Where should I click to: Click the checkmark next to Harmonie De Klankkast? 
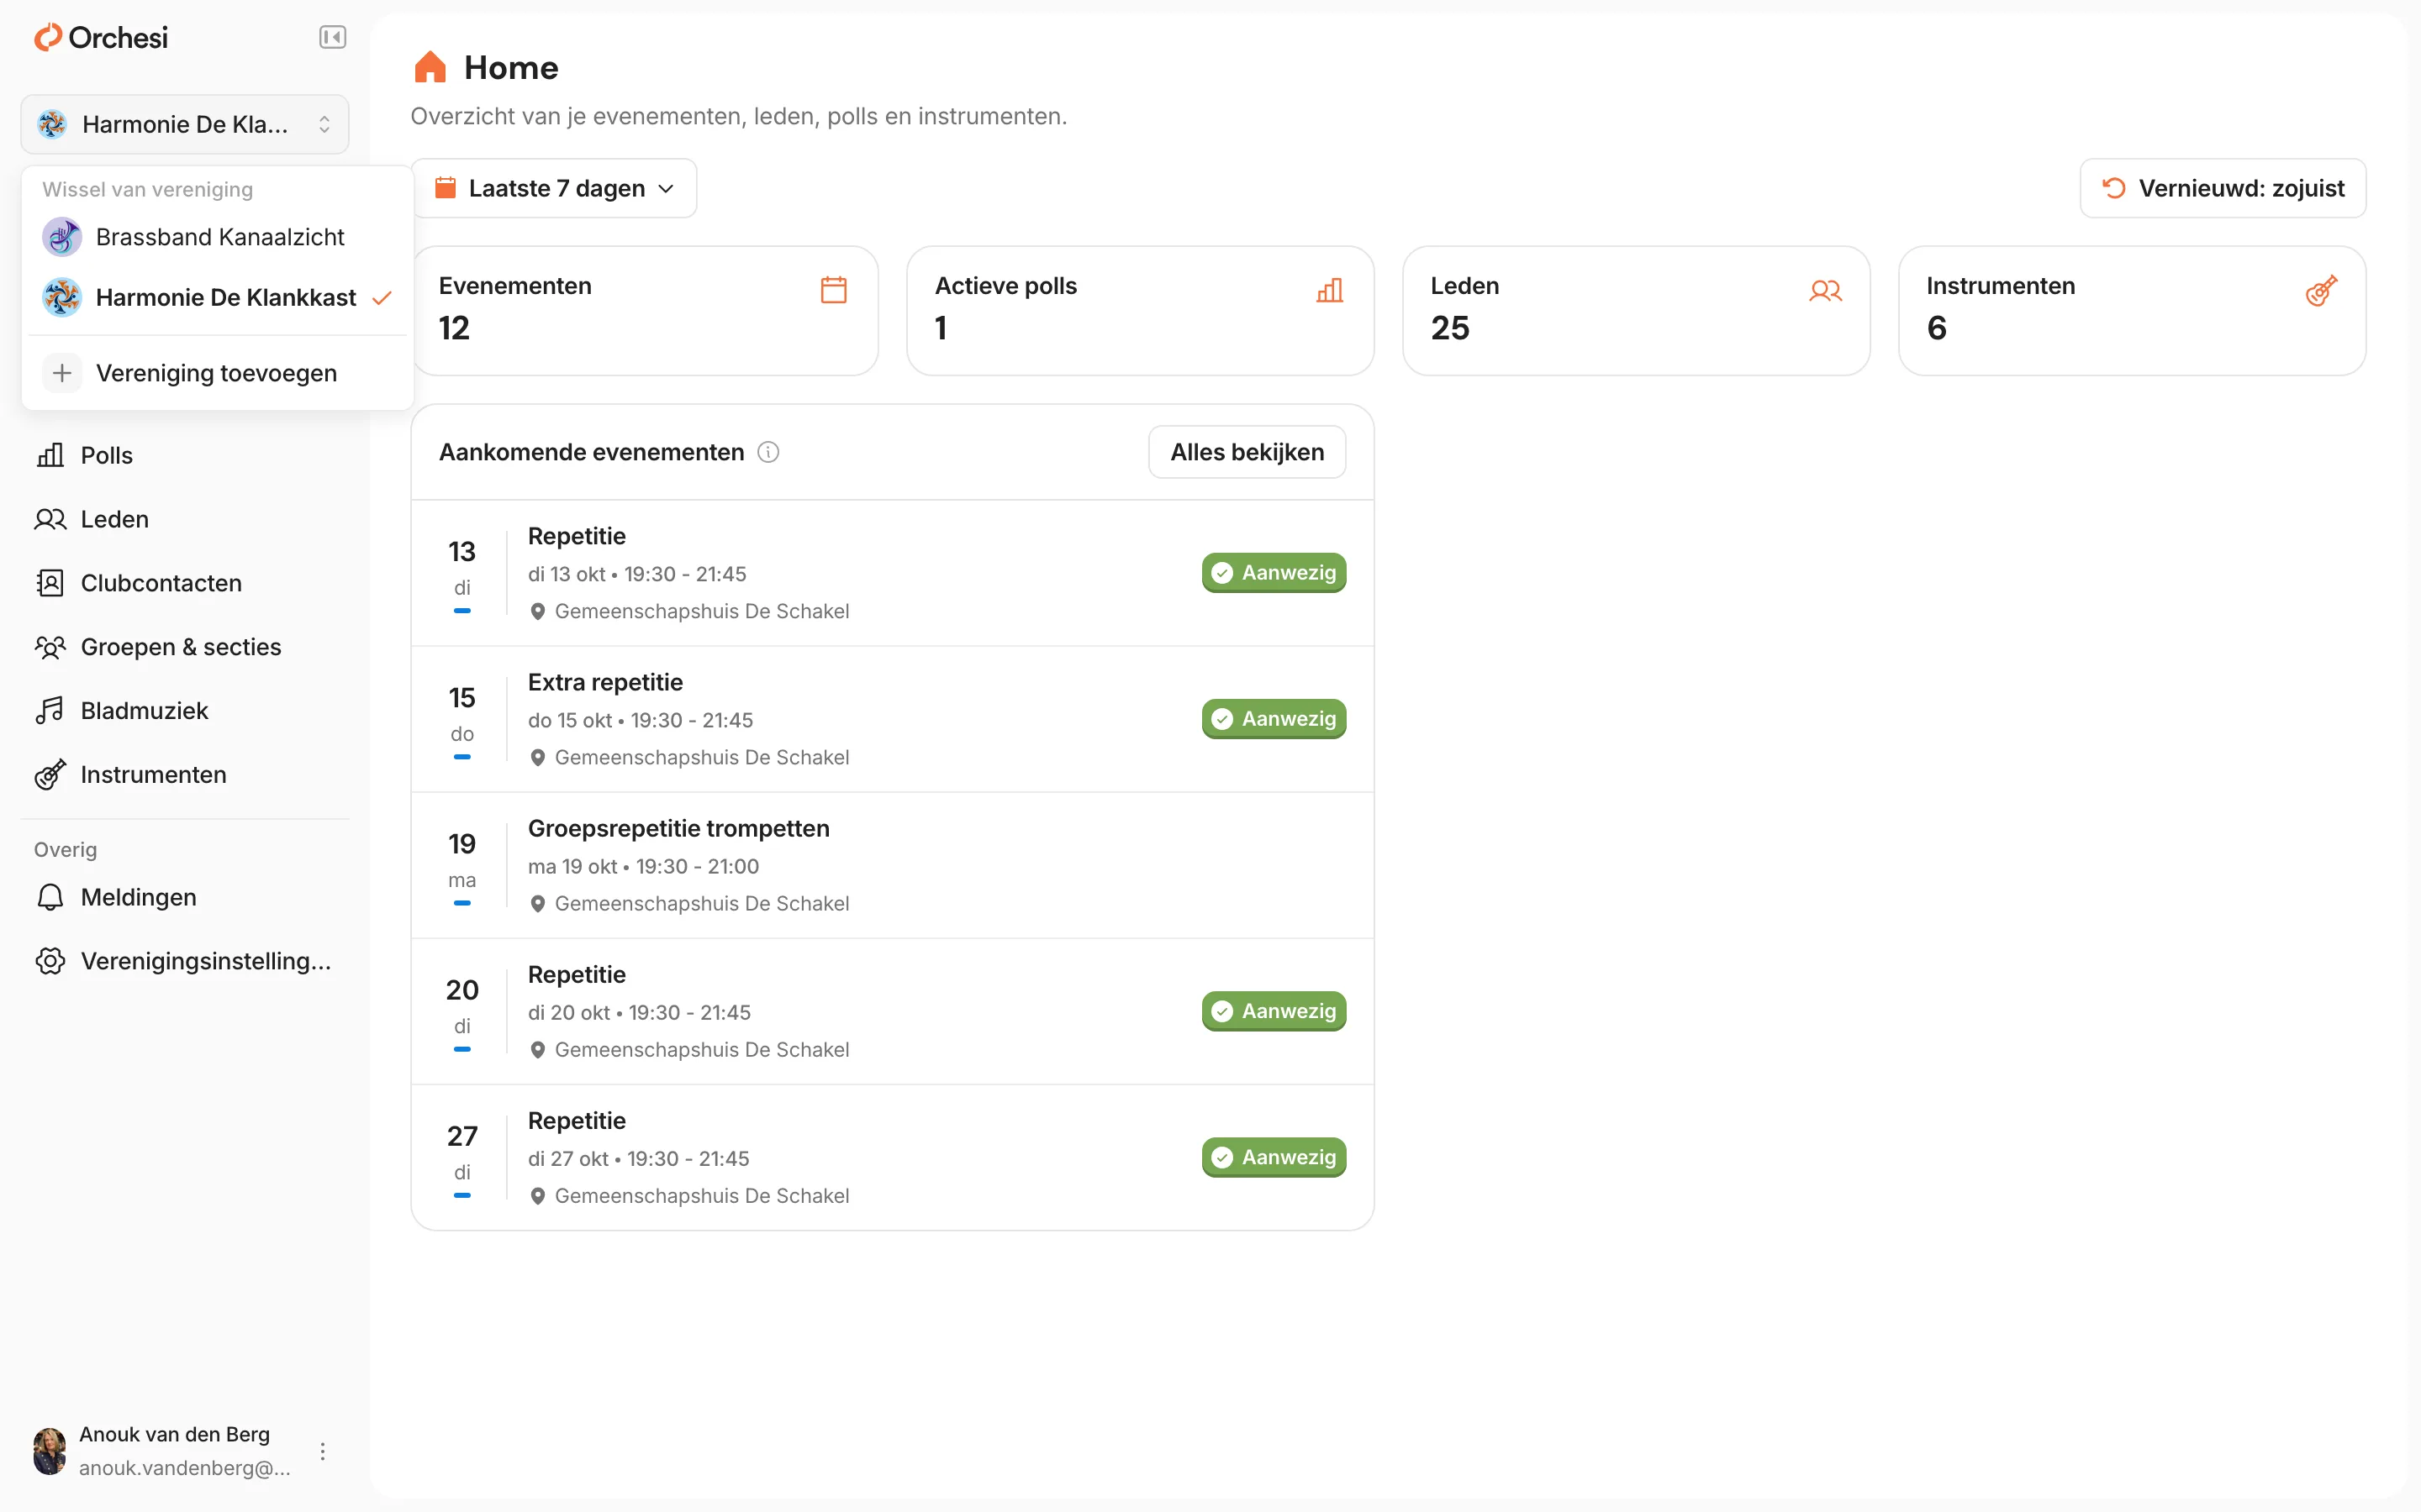(381, 298)
